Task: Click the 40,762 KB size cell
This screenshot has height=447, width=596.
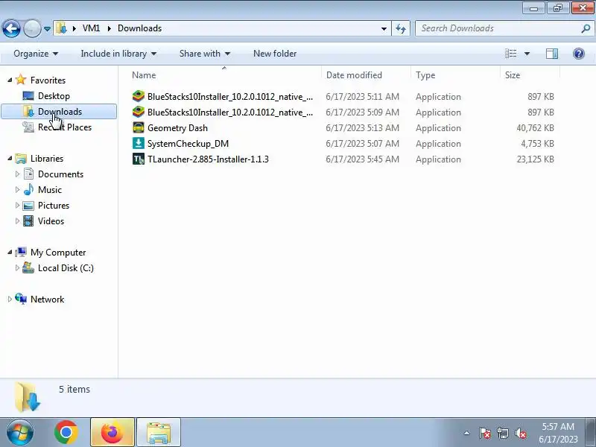Action: point(535,128)
